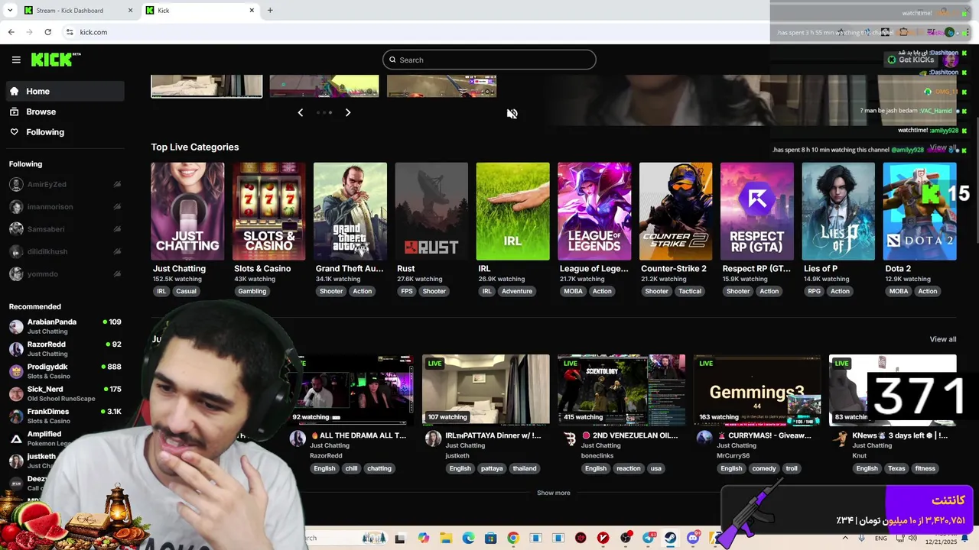Show the previous featured stream
This screenshot has height=550, width=979.
[300, 112]
